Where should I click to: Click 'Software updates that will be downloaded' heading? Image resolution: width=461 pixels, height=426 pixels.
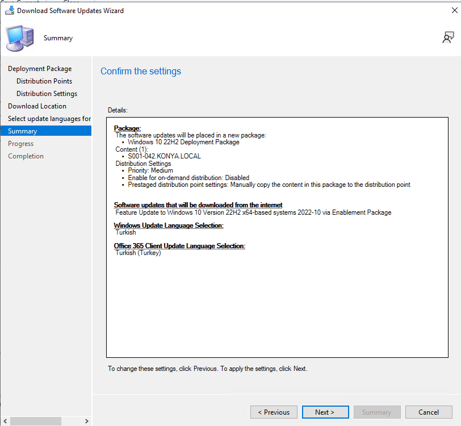point(198,204)
